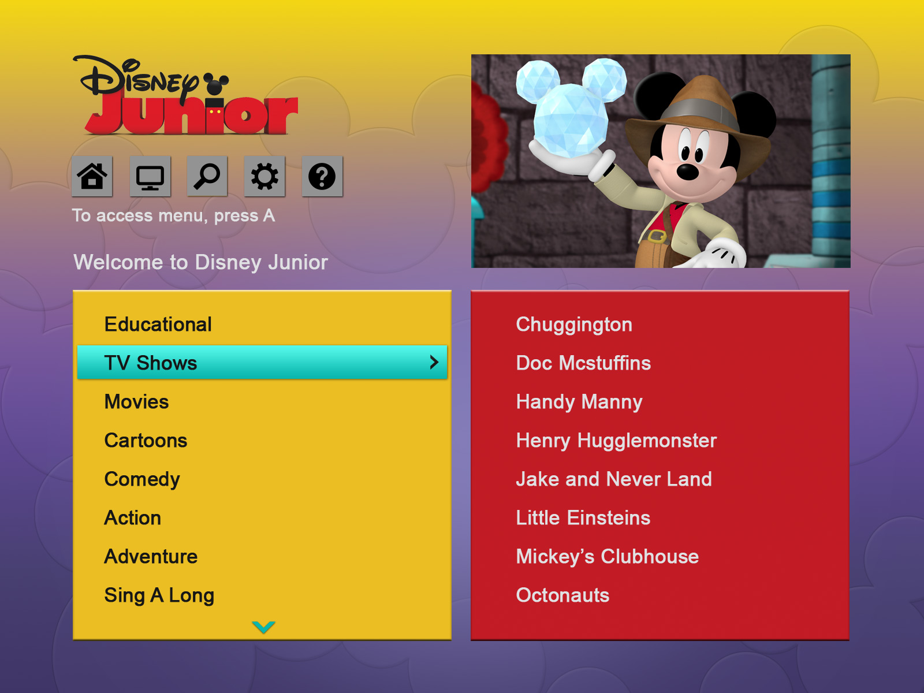
Task: Open the Cartoons category
Action: 146,441
